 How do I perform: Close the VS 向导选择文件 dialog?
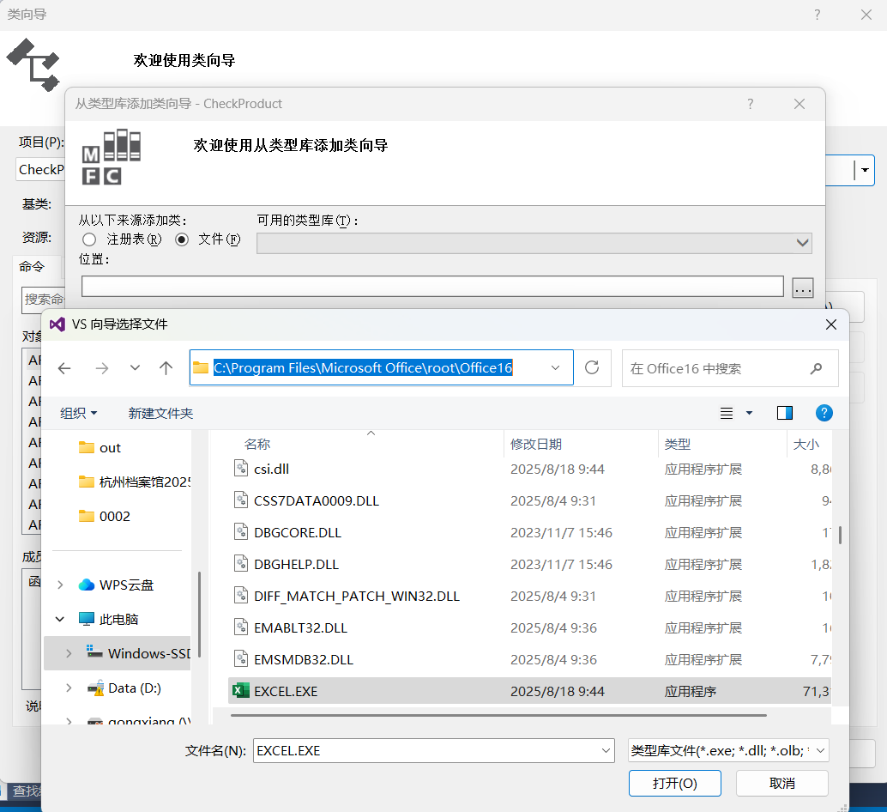(830, 324)
